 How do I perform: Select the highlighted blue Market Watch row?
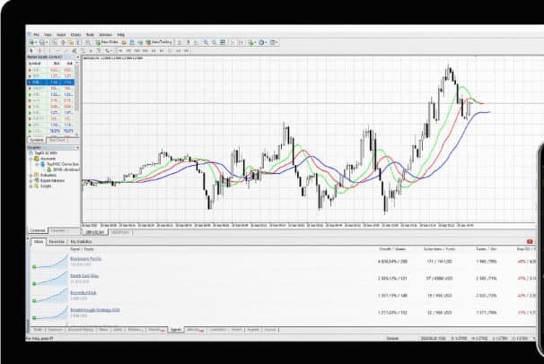click(50, 82)
